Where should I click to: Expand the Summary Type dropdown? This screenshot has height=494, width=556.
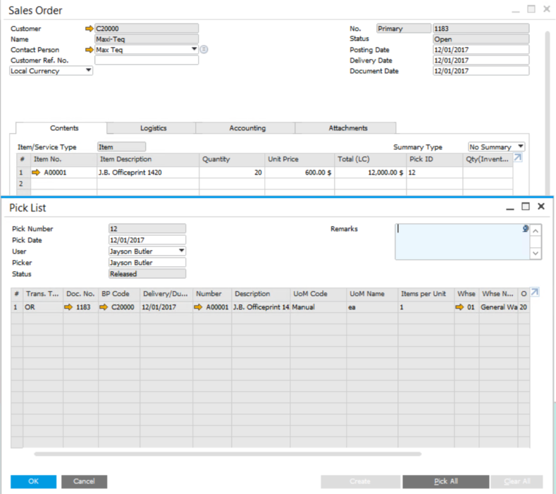coord(519,147)
